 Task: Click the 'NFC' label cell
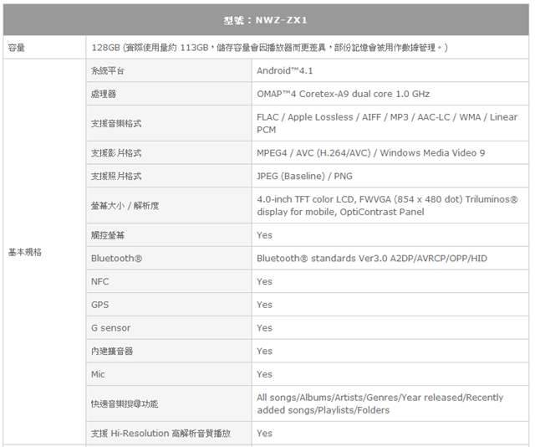coord(169,281)
